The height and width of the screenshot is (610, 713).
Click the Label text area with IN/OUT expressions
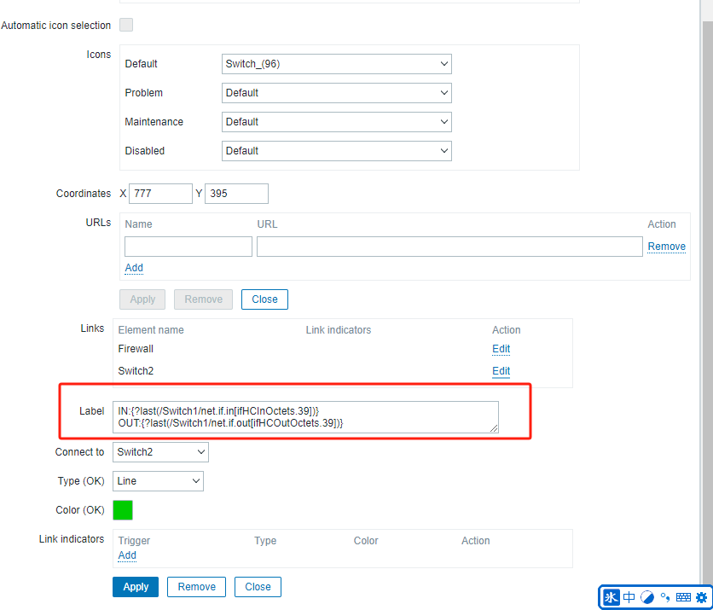(305, 417)
